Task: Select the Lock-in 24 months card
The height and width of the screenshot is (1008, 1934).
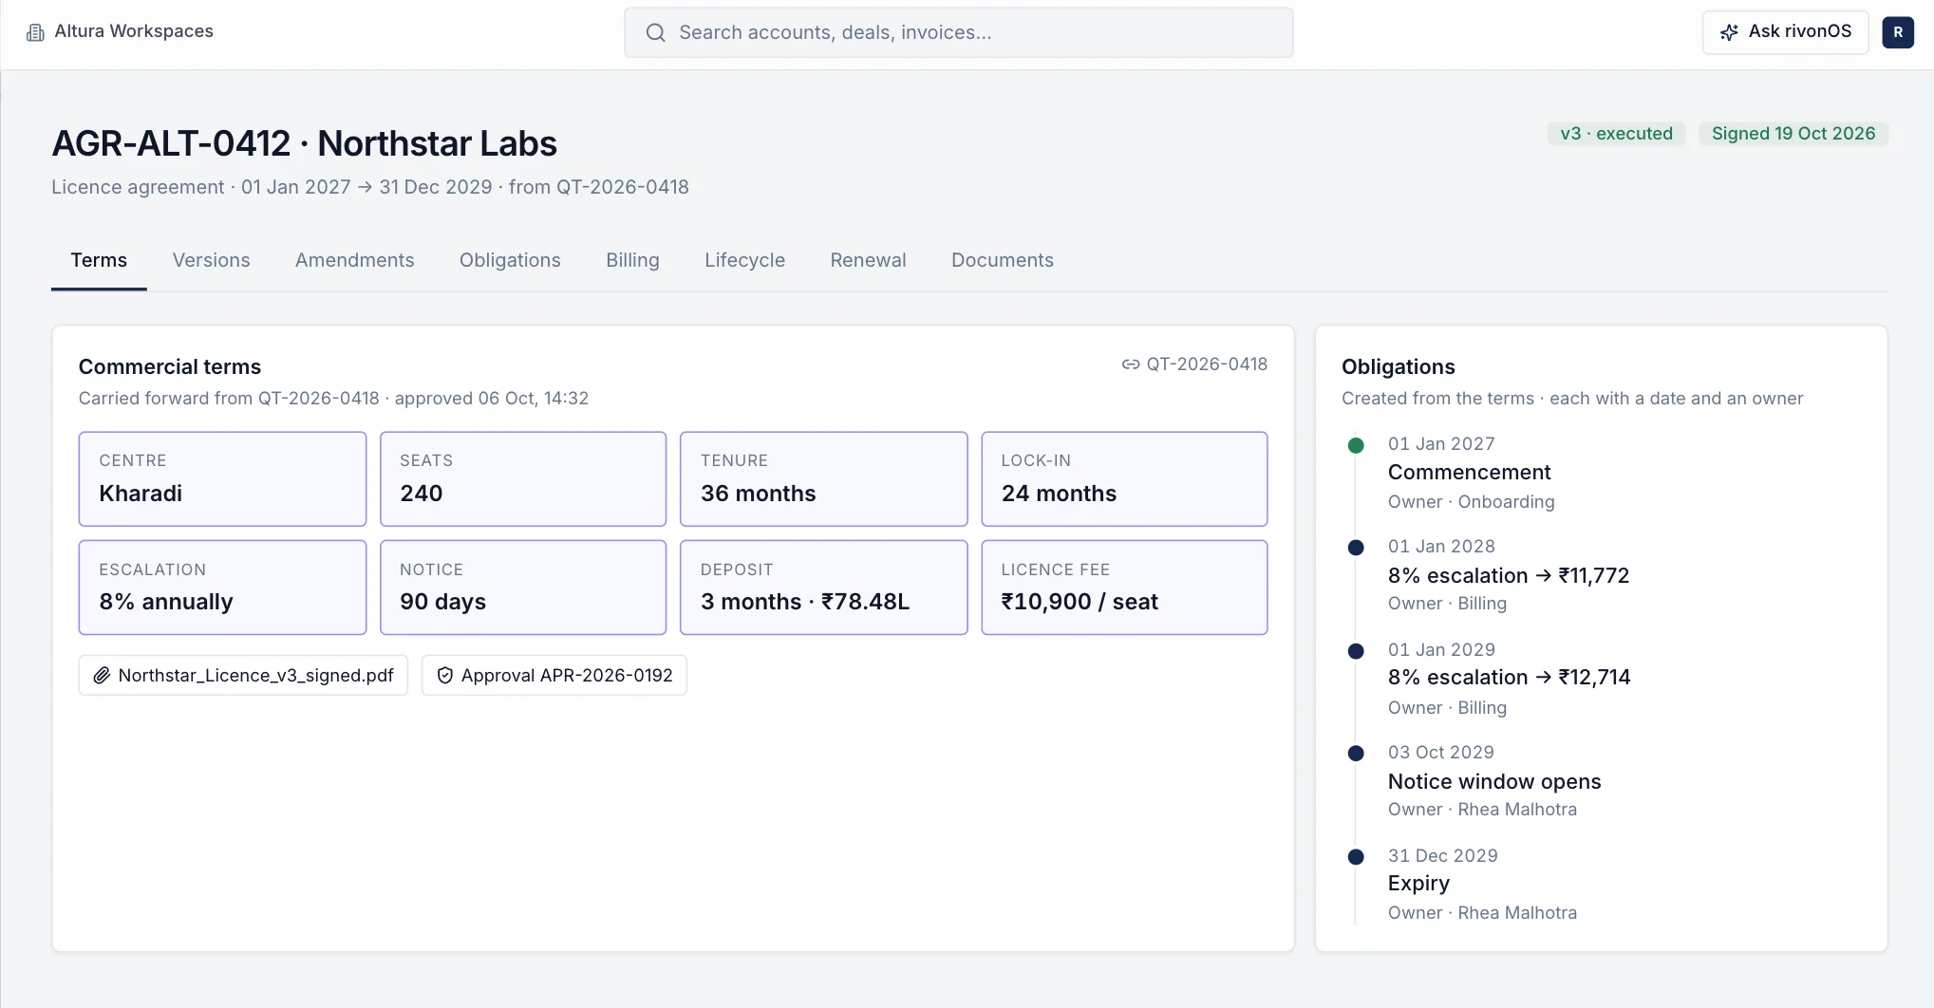Action: coord(1124,479)
